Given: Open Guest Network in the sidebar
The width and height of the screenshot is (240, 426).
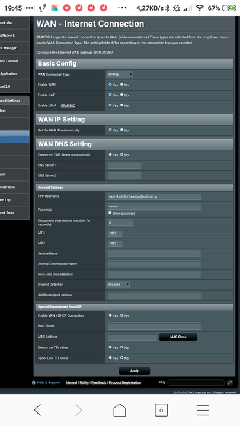Looking at the screenshot, I should click(x=14, y=35).
